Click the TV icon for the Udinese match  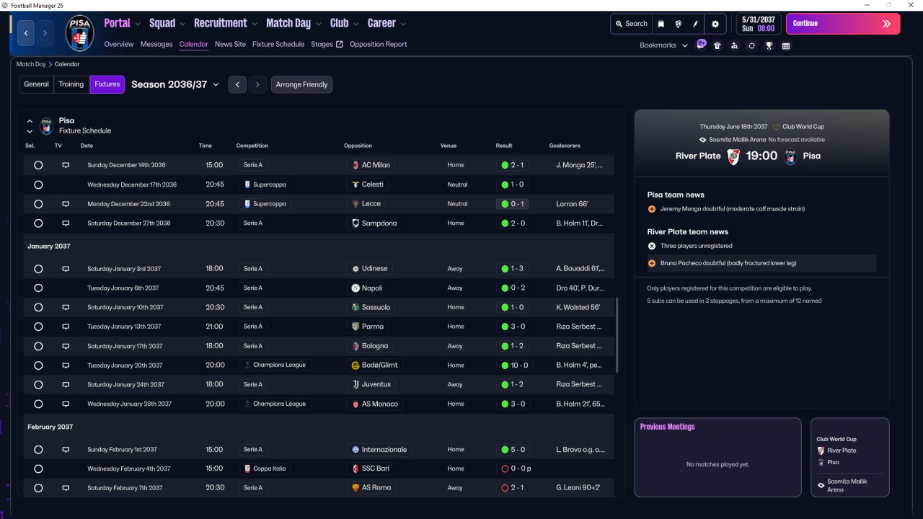[x=66, y=269]
